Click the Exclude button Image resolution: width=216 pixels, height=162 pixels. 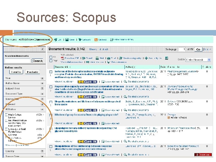(32, 72)
